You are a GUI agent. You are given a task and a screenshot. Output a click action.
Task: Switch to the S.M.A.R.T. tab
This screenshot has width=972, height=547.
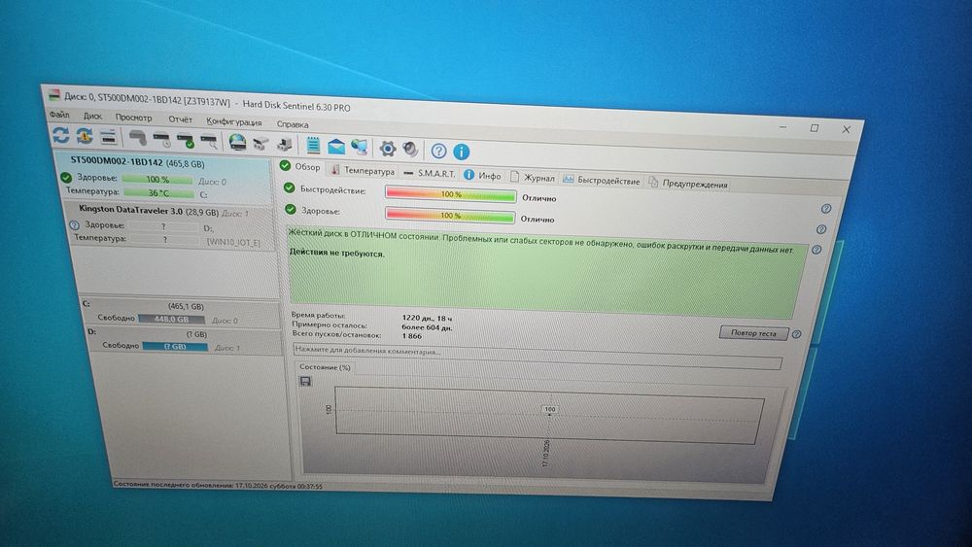click(x=430, y=174)
